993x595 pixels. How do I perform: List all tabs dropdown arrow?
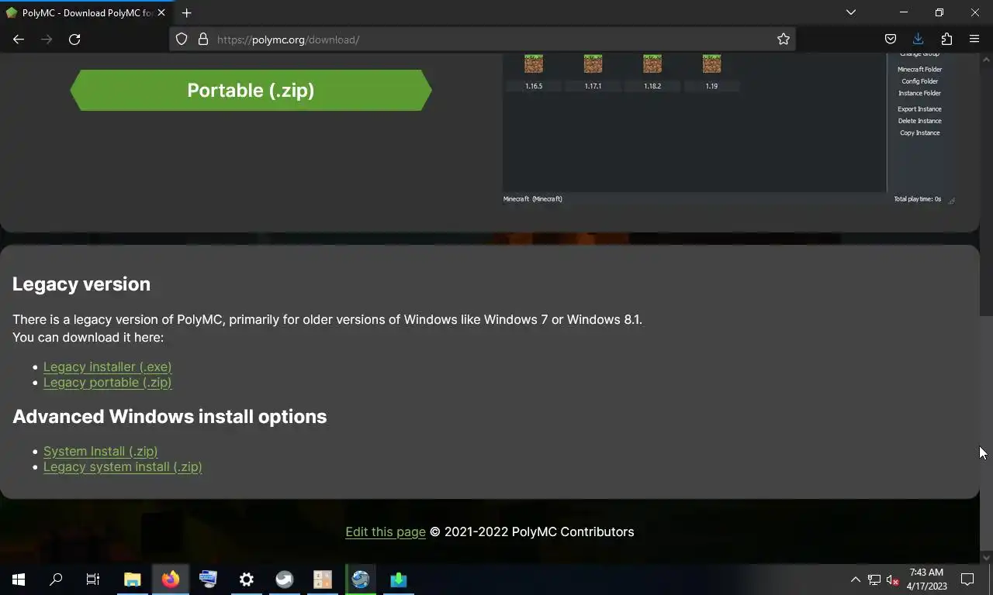coord(851,12)
